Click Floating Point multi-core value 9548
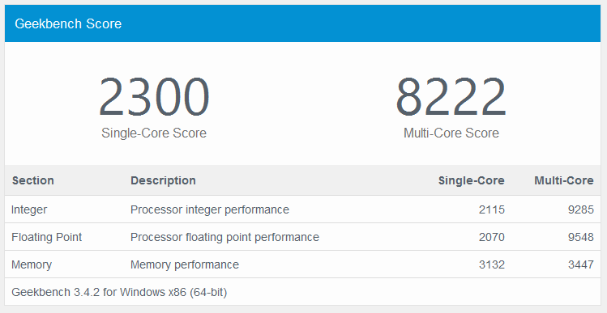Image resolution: width=607 pixels, height=313 pixels. [x=581, y=237]
